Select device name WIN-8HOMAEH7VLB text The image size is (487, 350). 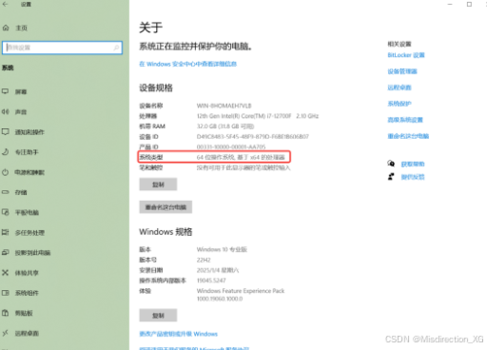click(224, 106)
